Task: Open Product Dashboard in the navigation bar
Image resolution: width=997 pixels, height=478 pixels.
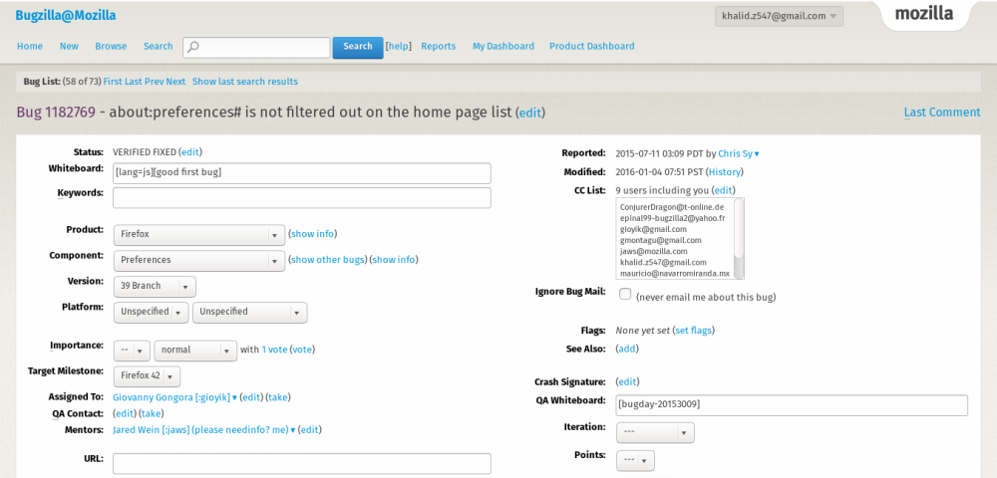Action: [x=592, y=47]
